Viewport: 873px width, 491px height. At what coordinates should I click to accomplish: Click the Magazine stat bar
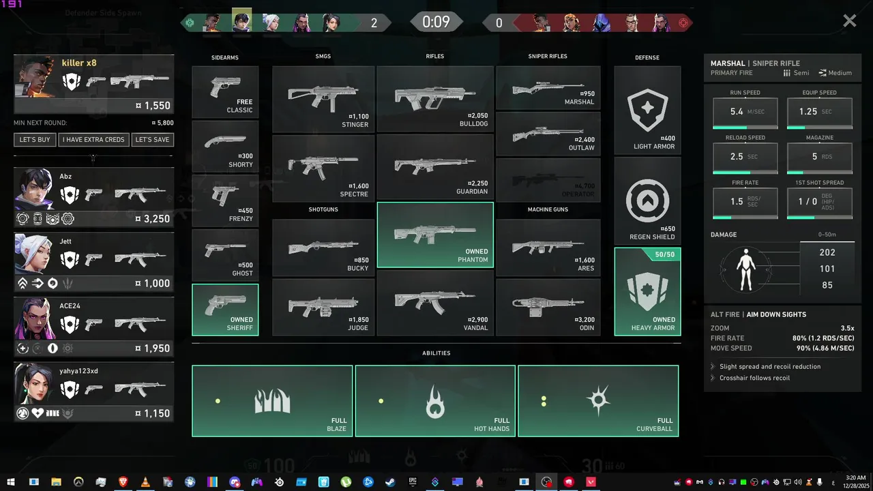[x=820, y=172]
